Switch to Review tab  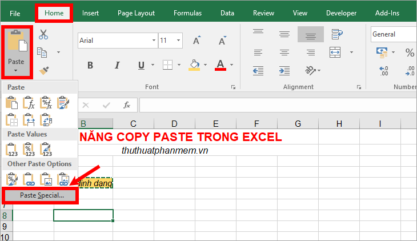point(263,13)
